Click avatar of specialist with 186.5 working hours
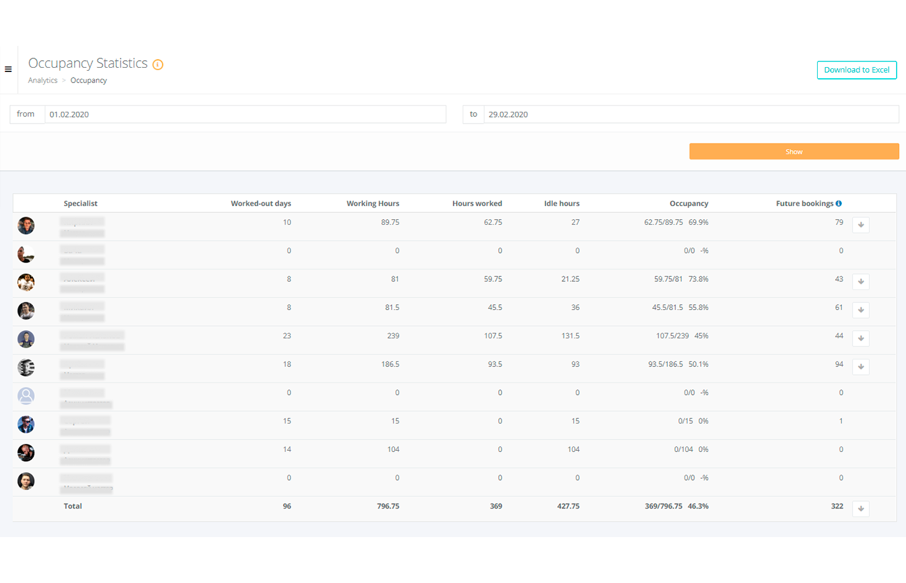The width and height of the screenshot is (906, 583). (x=26, y=368)
